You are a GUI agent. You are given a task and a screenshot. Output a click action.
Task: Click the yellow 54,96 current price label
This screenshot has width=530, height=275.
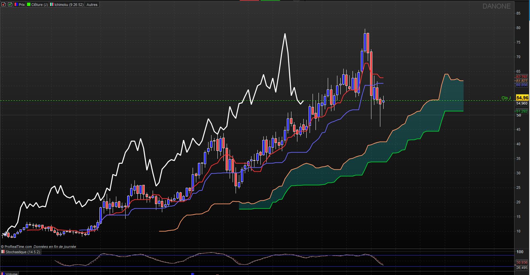(522, 98)
